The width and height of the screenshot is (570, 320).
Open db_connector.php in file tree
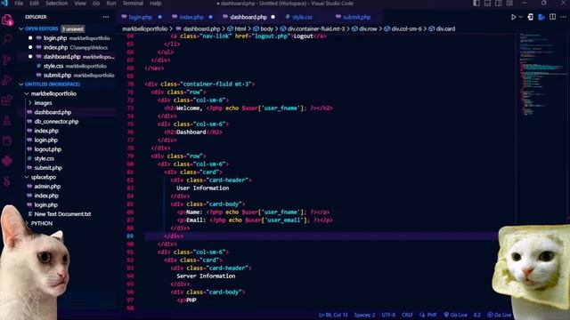pyautogui.click(x=56, y=122)
